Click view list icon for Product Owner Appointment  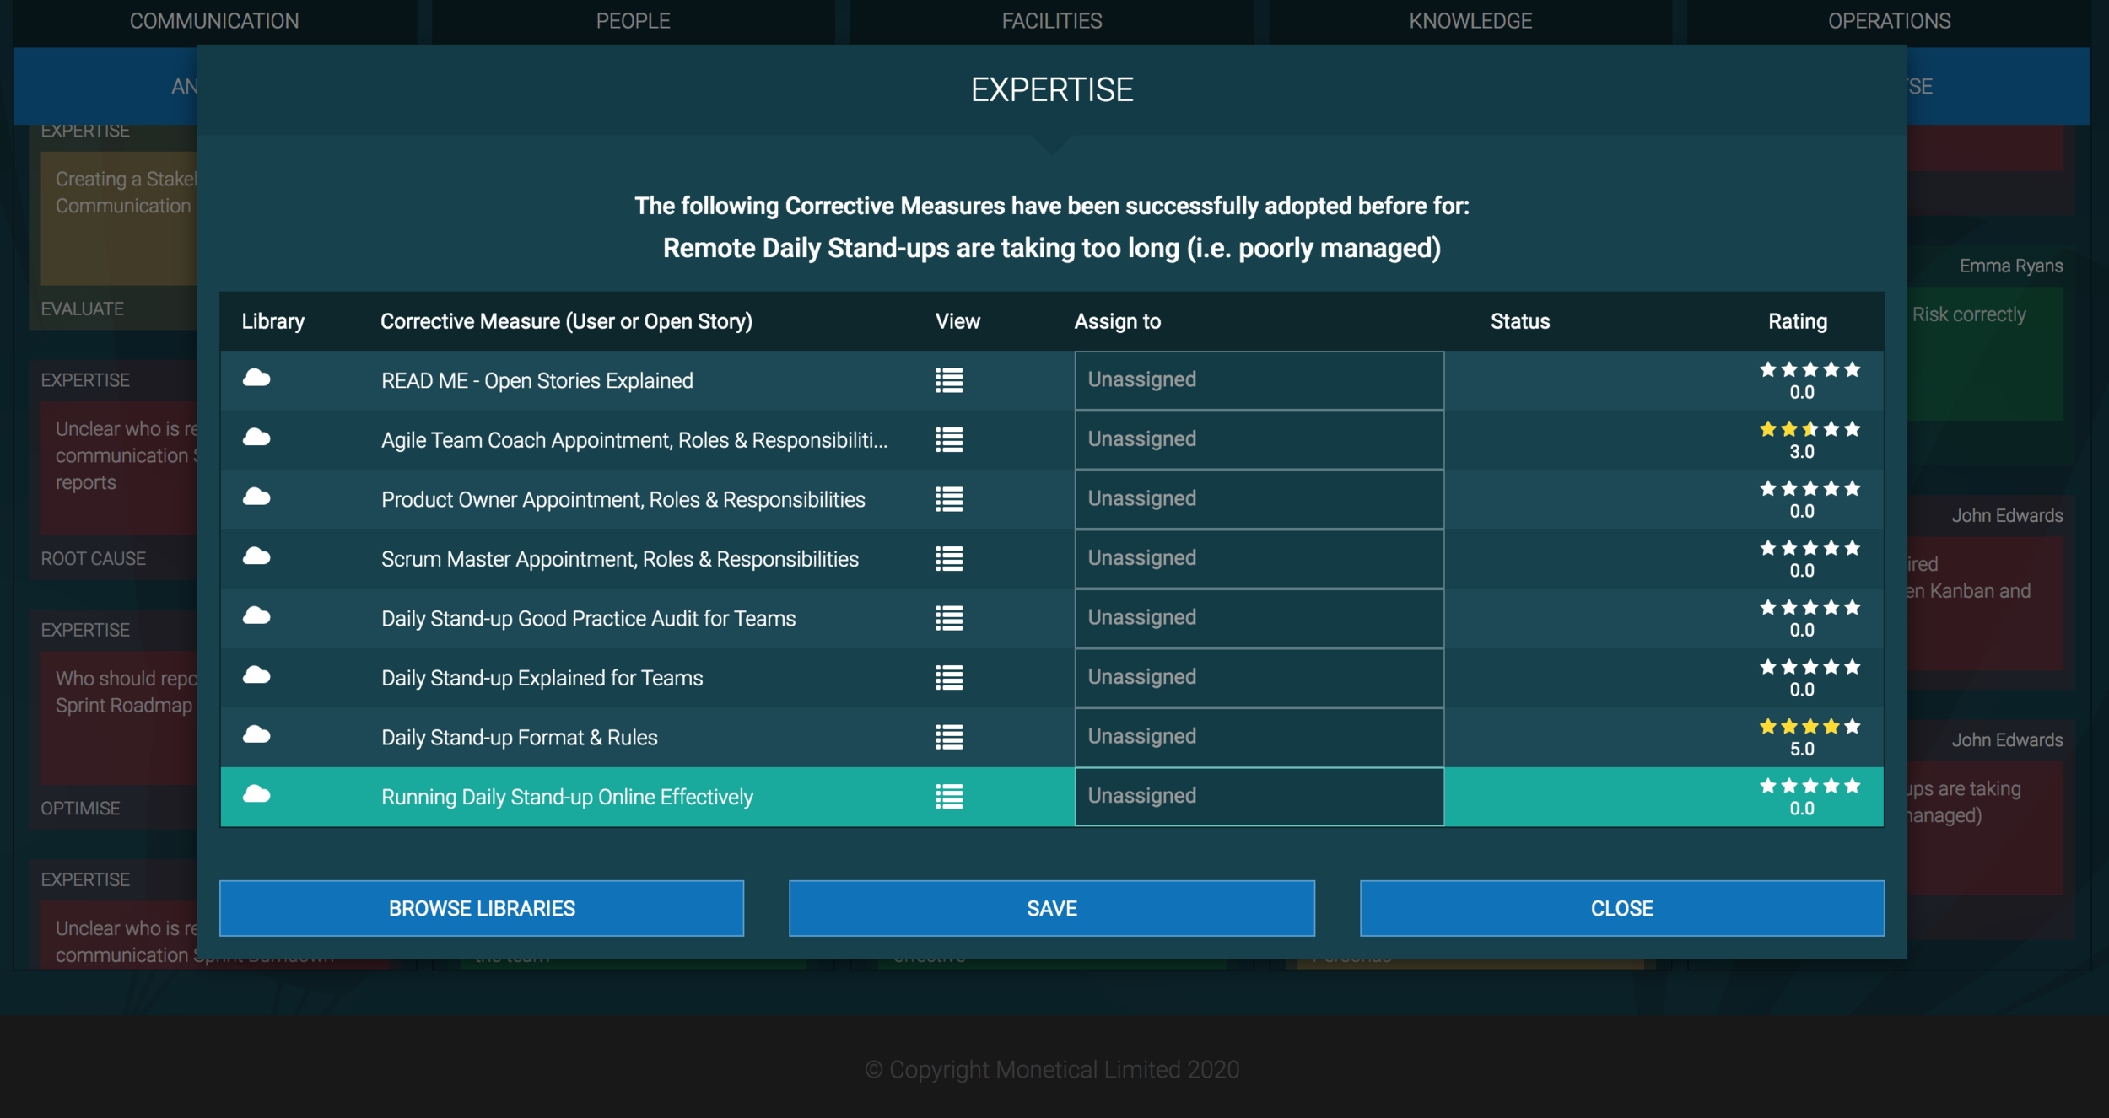tap(949, 499)
